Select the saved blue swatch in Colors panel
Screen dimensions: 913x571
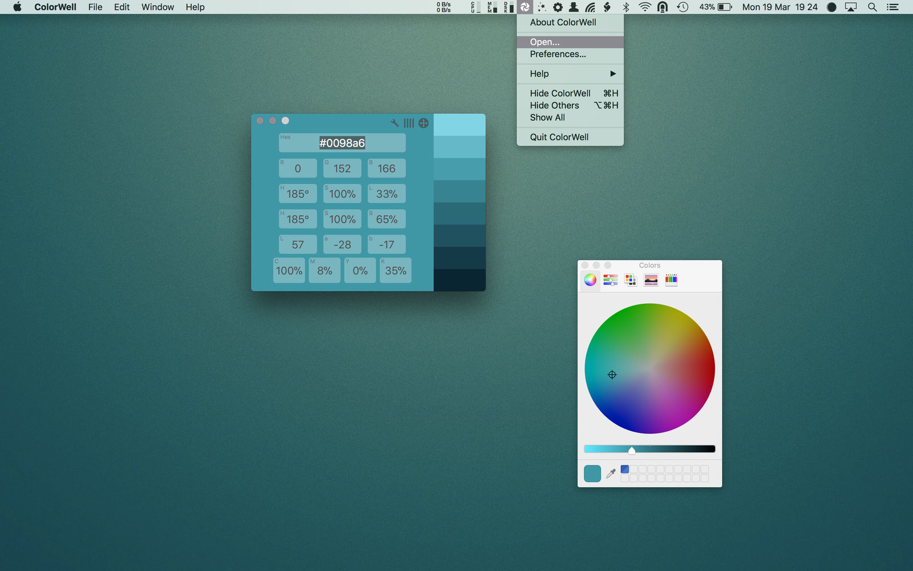pyautogui.click(x=625, y=469)
